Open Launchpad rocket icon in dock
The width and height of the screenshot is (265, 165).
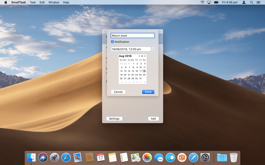click(x=54, y=157)
